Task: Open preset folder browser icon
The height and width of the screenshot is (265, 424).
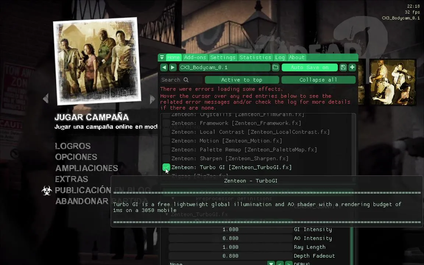Action: click(275, 67)
